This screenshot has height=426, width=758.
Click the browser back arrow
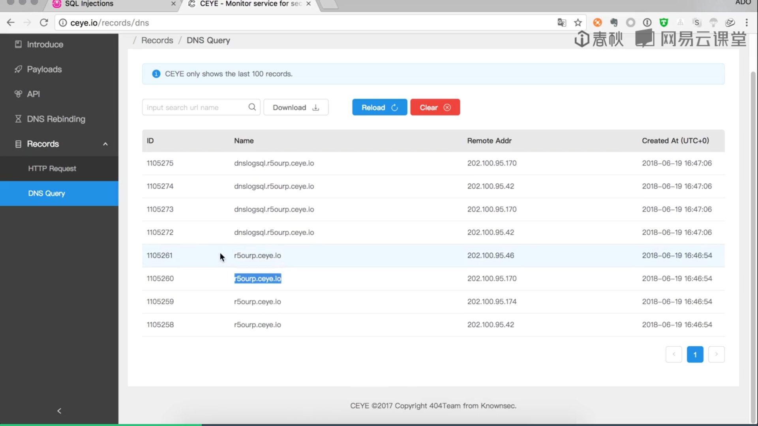click(11, 23)
